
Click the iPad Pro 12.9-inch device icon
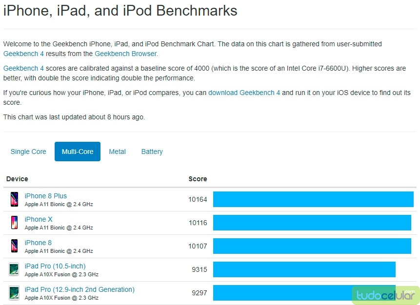[14, 293]
